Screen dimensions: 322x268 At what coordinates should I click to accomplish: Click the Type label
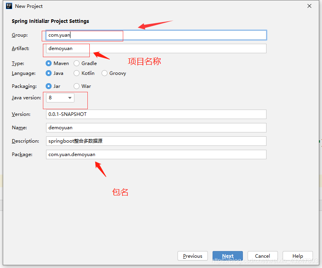pos(18,63)
